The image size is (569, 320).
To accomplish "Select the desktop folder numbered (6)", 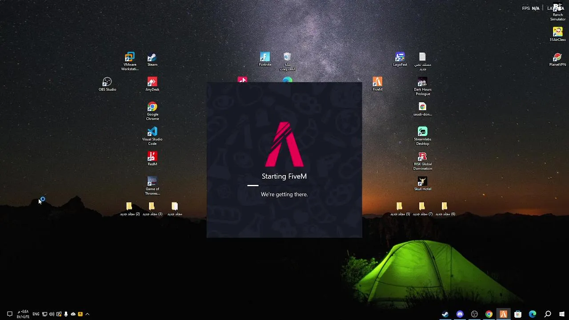I will pos(445,209).
